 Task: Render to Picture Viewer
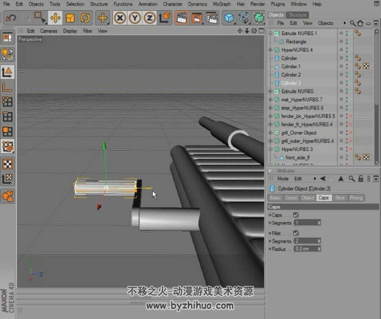click(197, 18)
